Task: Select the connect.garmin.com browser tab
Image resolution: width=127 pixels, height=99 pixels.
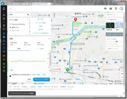Action: point(41,4)
